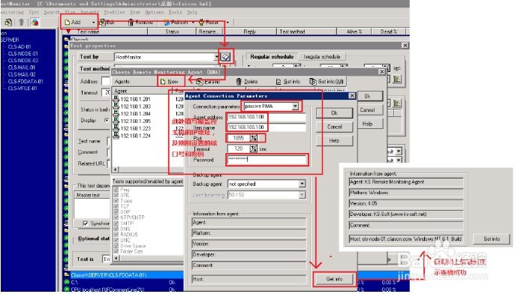Click Help in Agent Connection Parameters dialog
518x294 pixels.
[334, 140]
